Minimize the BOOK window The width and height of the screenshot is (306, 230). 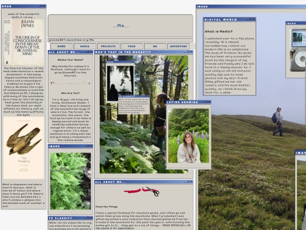(39, 6)
